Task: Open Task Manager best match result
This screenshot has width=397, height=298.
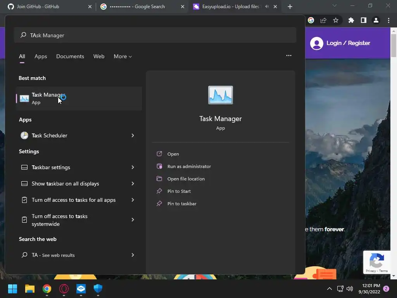Action: tap(79, 98)
